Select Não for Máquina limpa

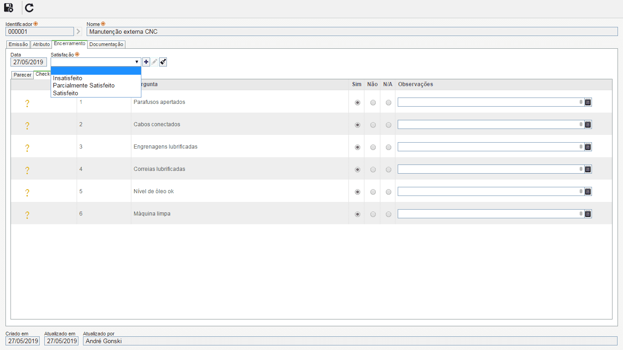373,214
